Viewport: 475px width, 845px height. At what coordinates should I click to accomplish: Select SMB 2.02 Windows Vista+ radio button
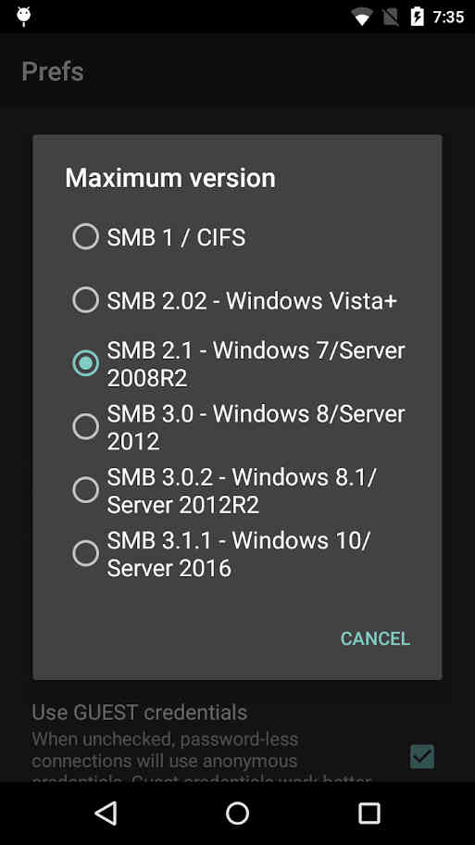click(85, 300)
